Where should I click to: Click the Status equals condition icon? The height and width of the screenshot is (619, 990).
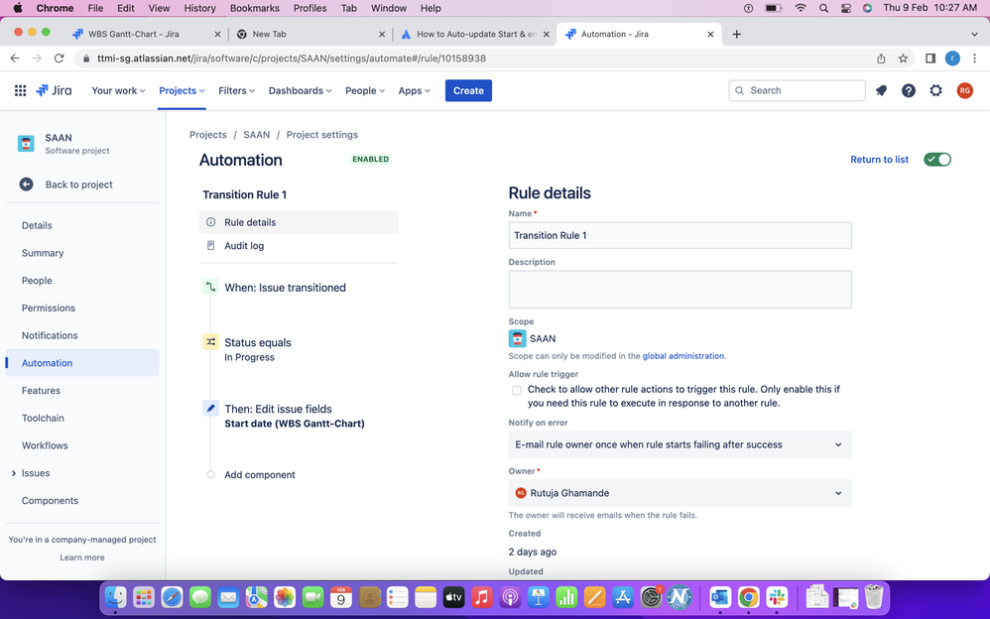[x=210, y=341]
